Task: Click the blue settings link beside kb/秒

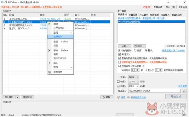Action: 182,86
